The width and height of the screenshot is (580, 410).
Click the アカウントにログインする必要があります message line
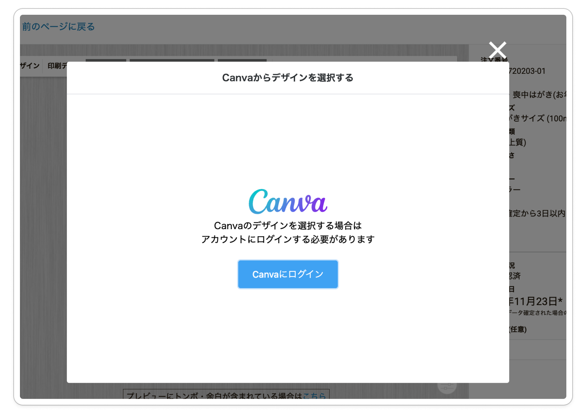(x=288, y=240)
